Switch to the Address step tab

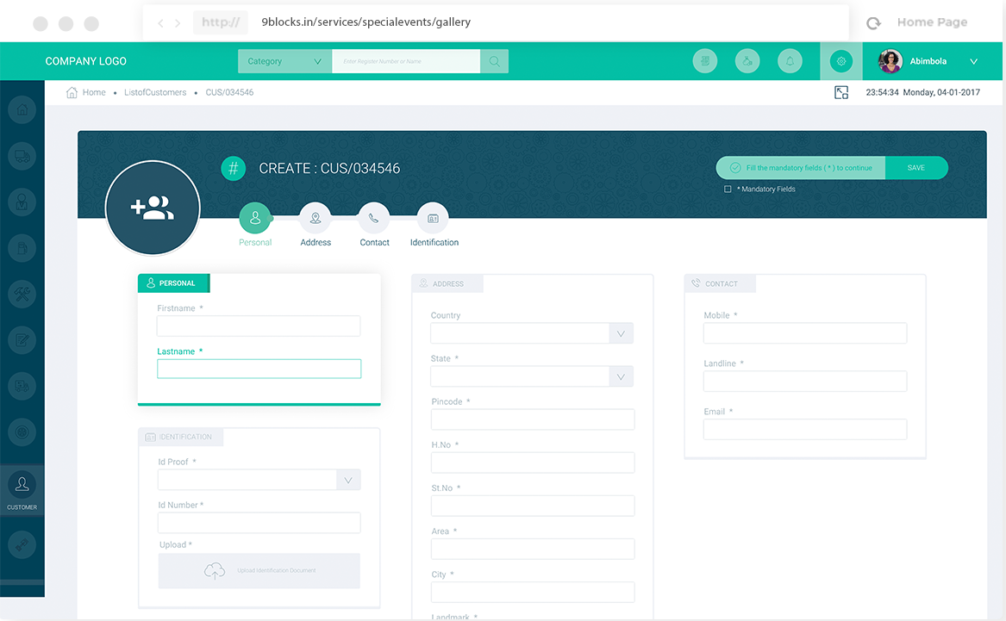[x=315, y=224]
